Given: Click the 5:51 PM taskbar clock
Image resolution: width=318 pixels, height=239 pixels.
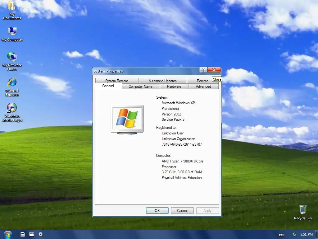Looking at the screenshot, I should click(307, 234).
